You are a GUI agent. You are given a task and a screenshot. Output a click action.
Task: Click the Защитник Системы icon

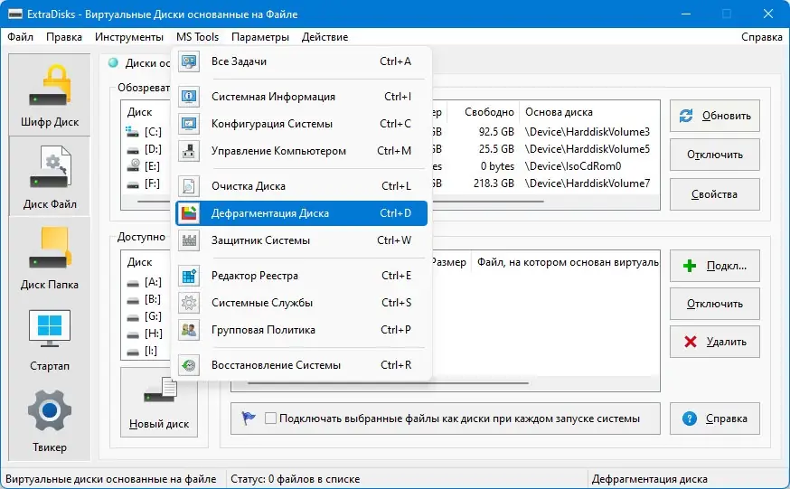click(x=189, y=240)
